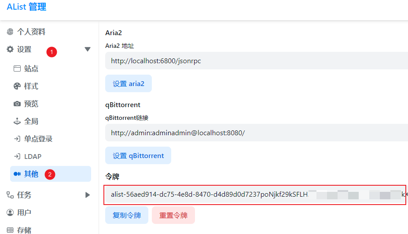Click the window icon beside 站点
The image size is (408, 234).
[x=17, y=68]
